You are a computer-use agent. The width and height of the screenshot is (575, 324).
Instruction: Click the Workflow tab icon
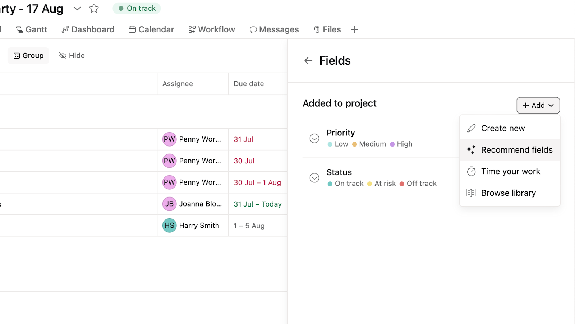point(192,29)
